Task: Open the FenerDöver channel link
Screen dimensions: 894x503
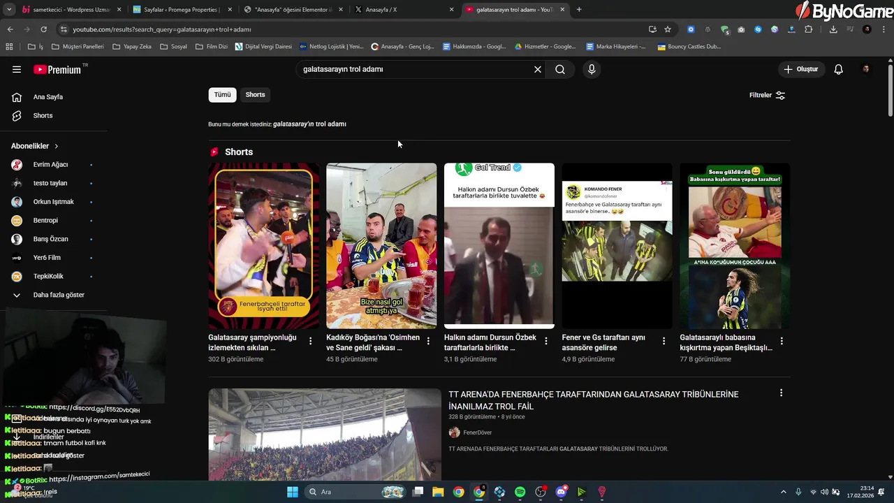Action: [477, 432]
